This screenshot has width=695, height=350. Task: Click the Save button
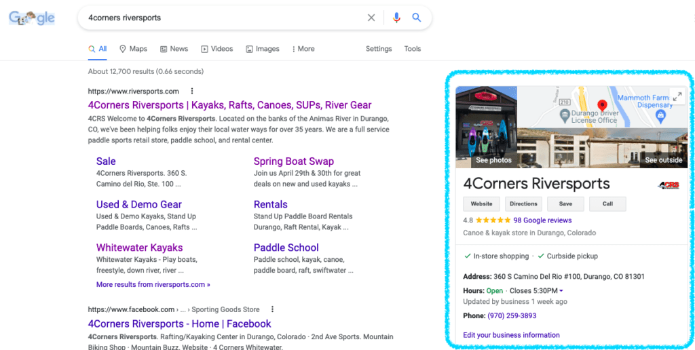[565, 203]
